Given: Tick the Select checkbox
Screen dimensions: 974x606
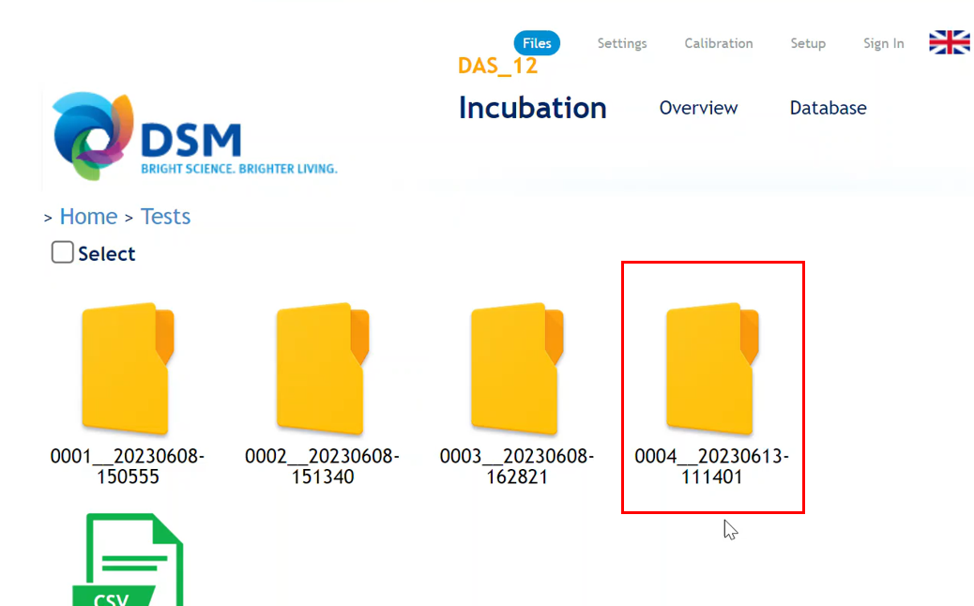Looking at the screenshot, I should [x=63, y=252].
